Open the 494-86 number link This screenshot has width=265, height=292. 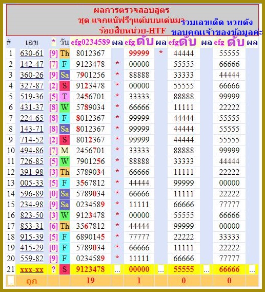coord(32,151)
